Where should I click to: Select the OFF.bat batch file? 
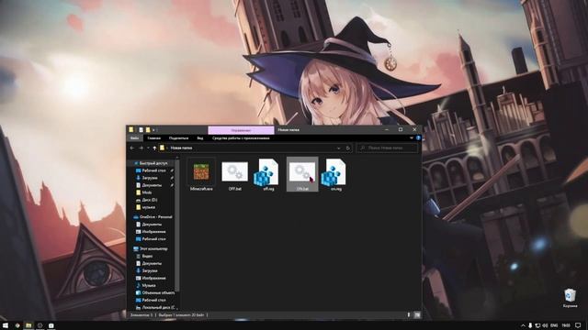click(x=235, y=174)
